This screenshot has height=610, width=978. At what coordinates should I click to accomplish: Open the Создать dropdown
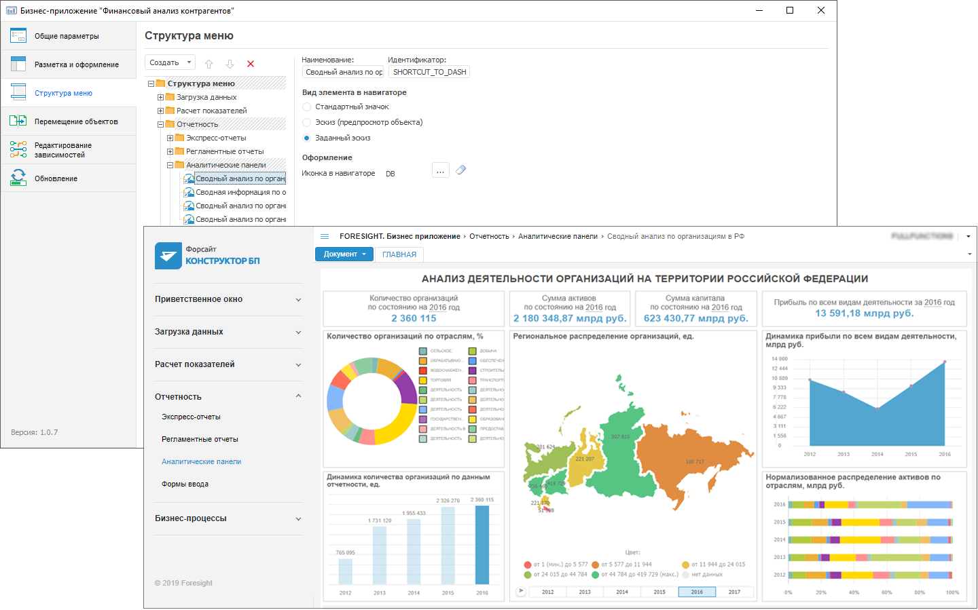point(170,62)
